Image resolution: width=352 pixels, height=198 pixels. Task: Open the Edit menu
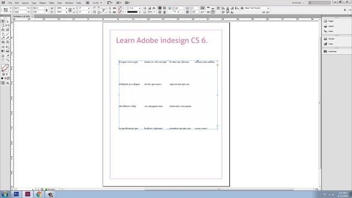tap(17, 3)
